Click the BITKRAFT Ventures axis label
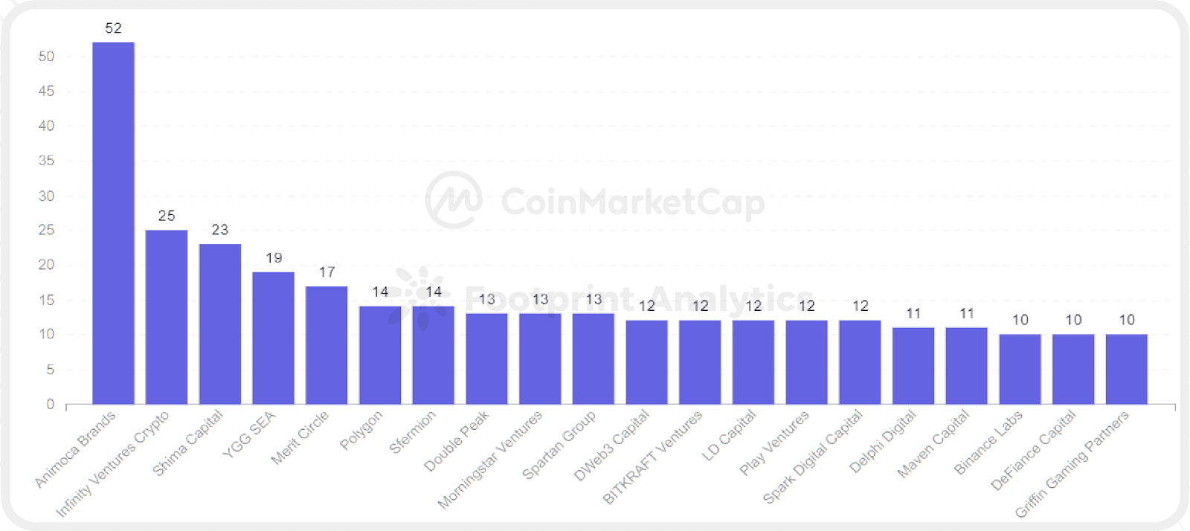Image resolution: width=1190 pixels, height=531 pixels. pos(652,457)
